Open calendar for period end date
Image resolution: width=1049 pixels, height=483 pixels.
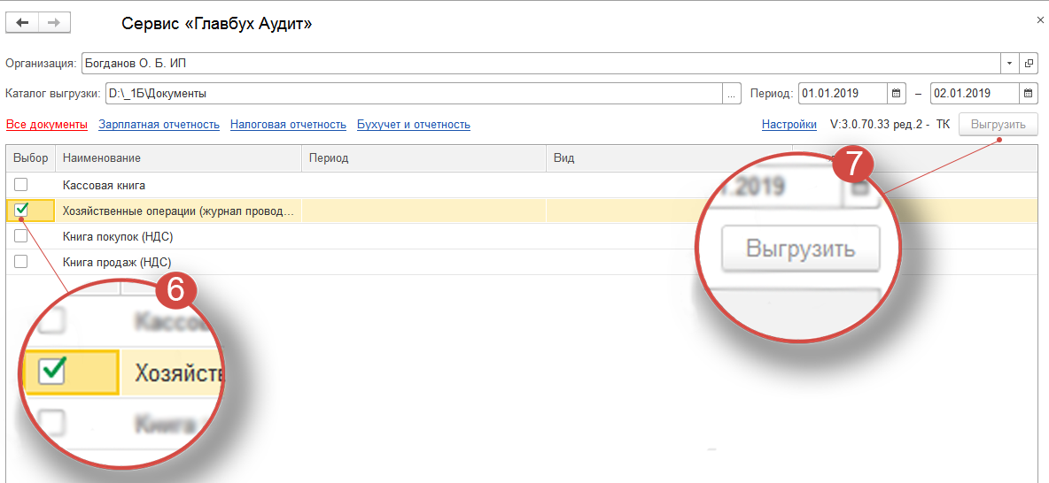1029,93
